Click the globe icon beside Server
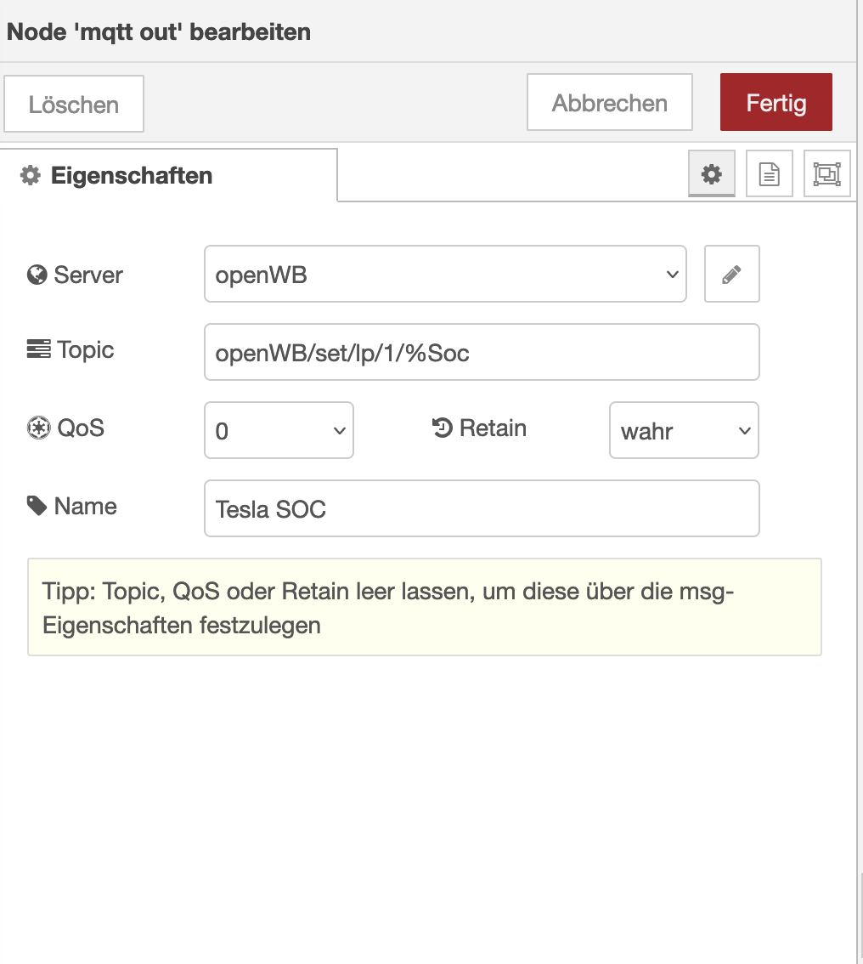Screen dimensions: 863x964 [37, 275]
